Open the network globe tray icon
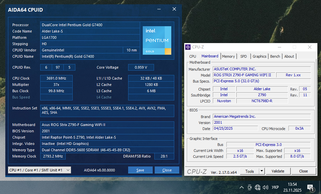This screenshot has width=321, height=194. tap(258, 187)
